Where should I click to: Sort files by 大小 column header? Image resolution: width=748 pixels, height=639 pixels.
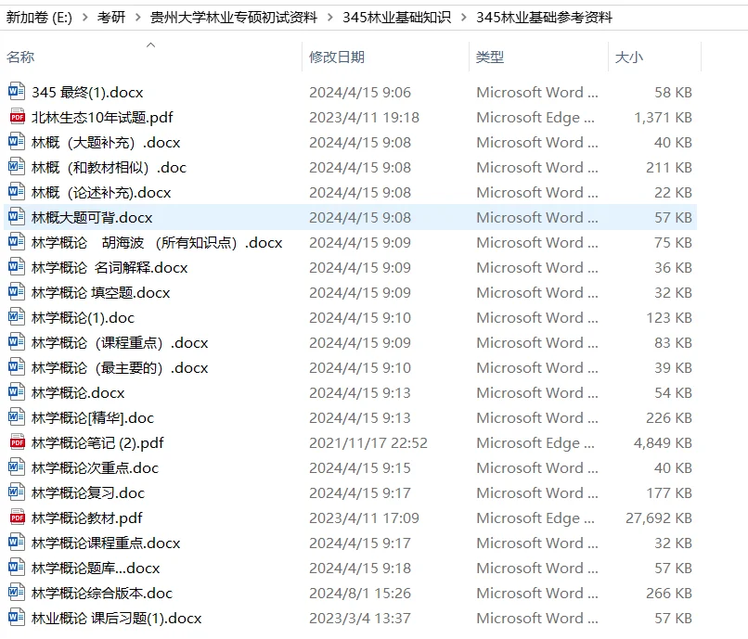pyautogui.click(x=628, y=58)
